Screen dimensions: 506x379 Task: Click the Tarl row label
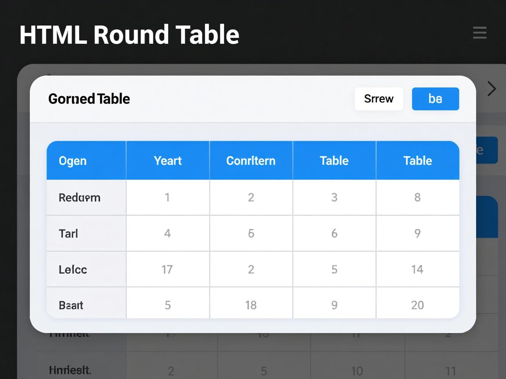coord(69,233)
